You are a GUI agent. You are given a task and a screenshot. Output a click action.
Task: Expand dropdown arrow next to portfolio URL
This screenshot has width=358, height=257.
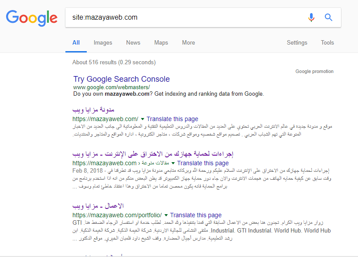tap(166, 215)
